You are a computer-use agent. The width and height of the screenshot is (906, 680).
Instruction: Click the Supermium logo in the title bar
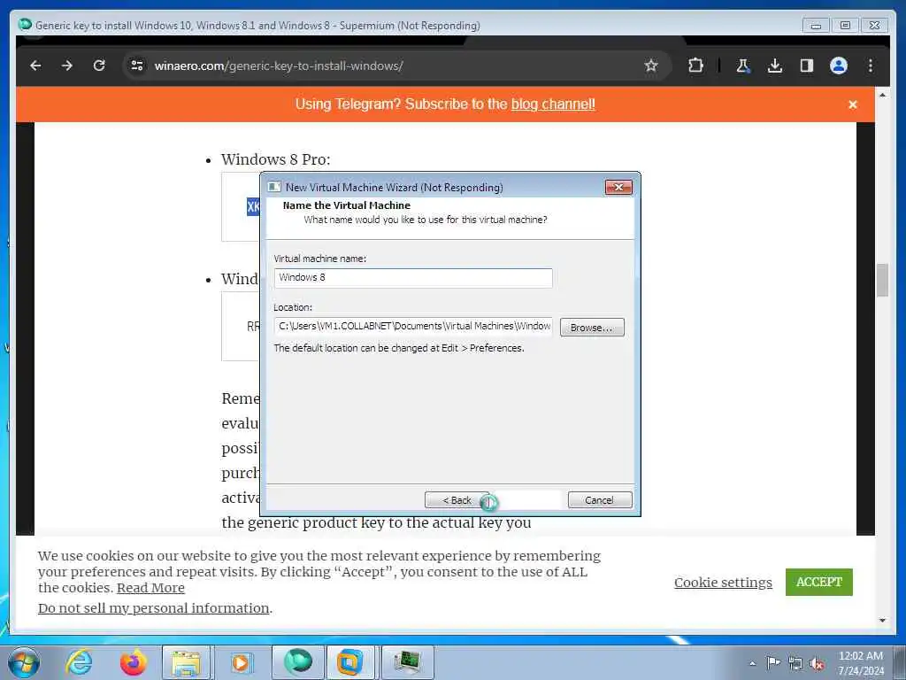(x=25, y=25)
